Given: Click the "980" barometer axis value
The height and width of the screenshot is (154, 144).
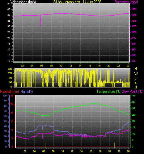Looking at the screenshot, I should pyautogui.click(x=133, y=55).
